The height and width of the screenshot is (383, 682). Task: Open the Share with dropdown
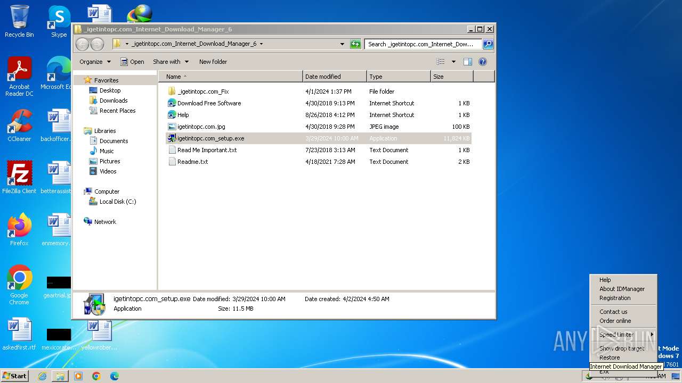[x=170, y=62]
